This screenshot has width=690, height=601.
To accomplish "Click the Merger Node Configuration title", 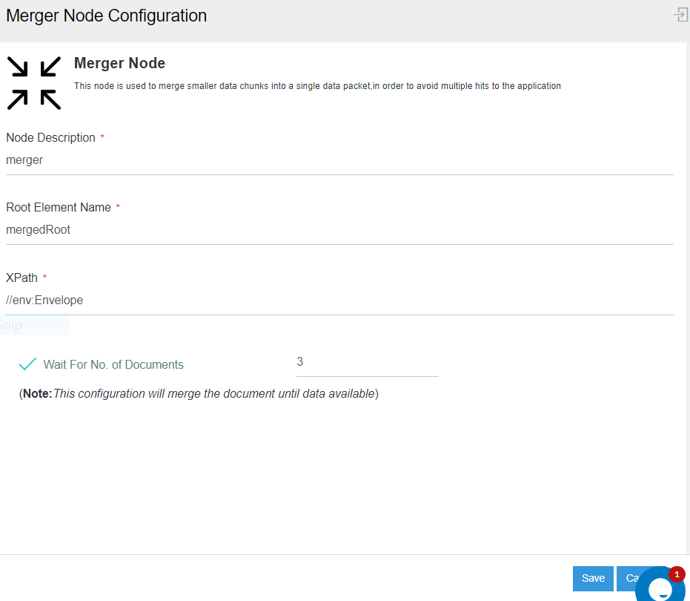I will 107,16.
